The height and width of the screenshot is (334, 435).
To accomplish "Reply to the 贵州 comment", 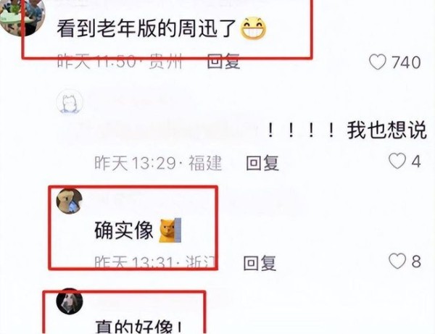I will click(x=223, y=62).
